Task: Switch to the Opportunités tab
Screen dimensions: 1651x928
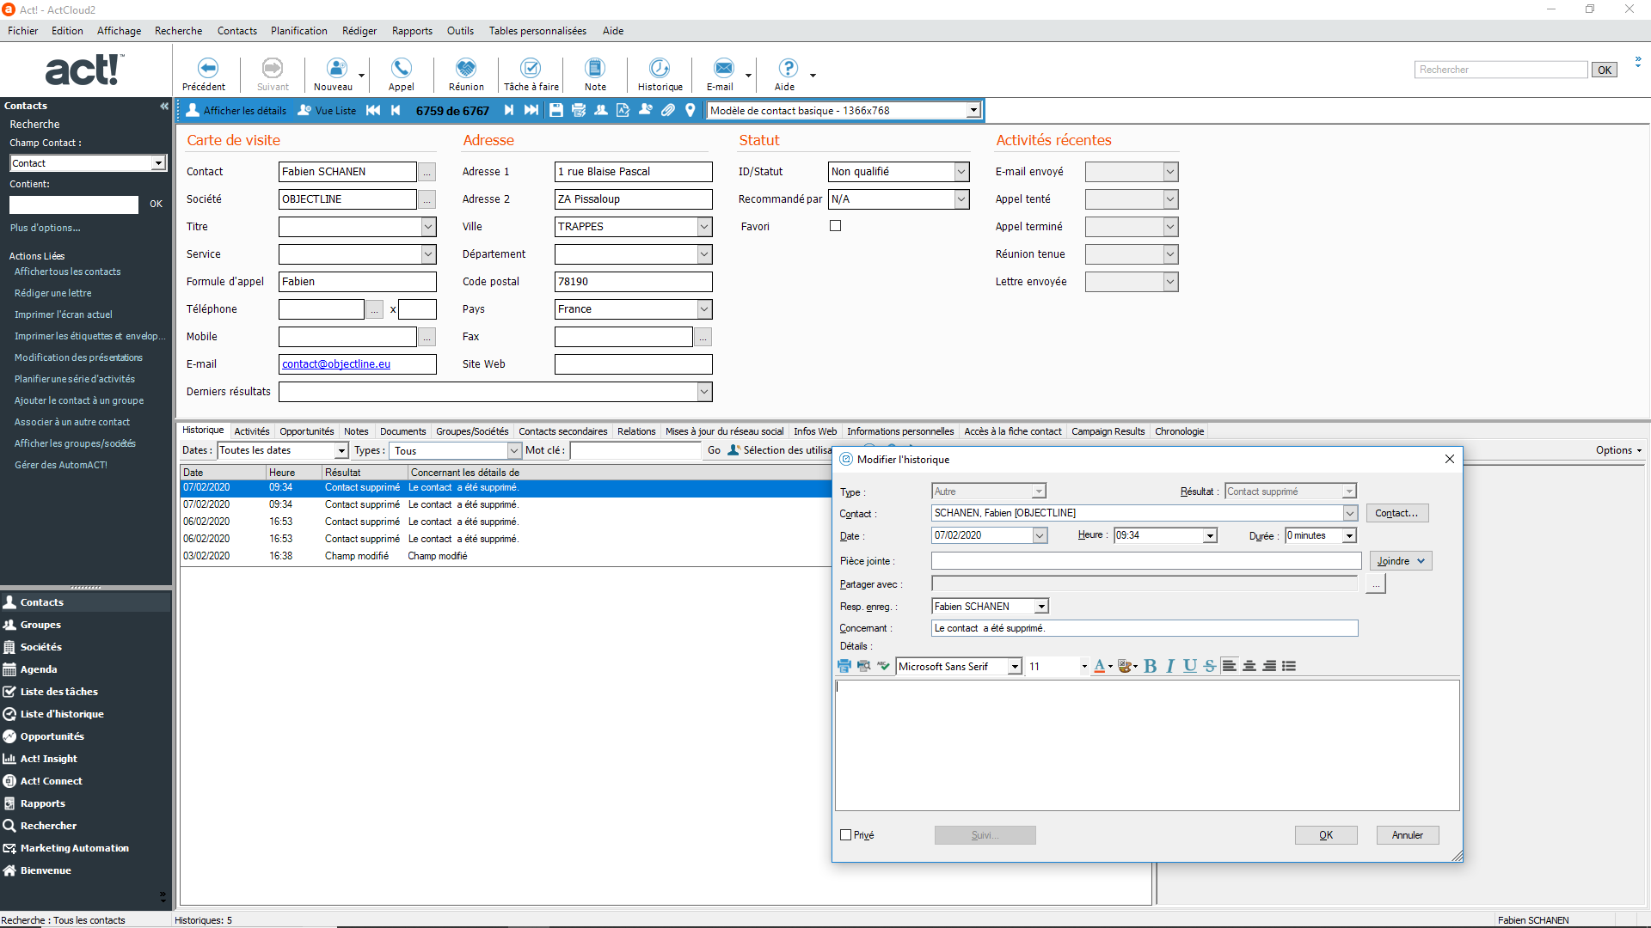Action: pyautogui.click(x=306, y=431)
